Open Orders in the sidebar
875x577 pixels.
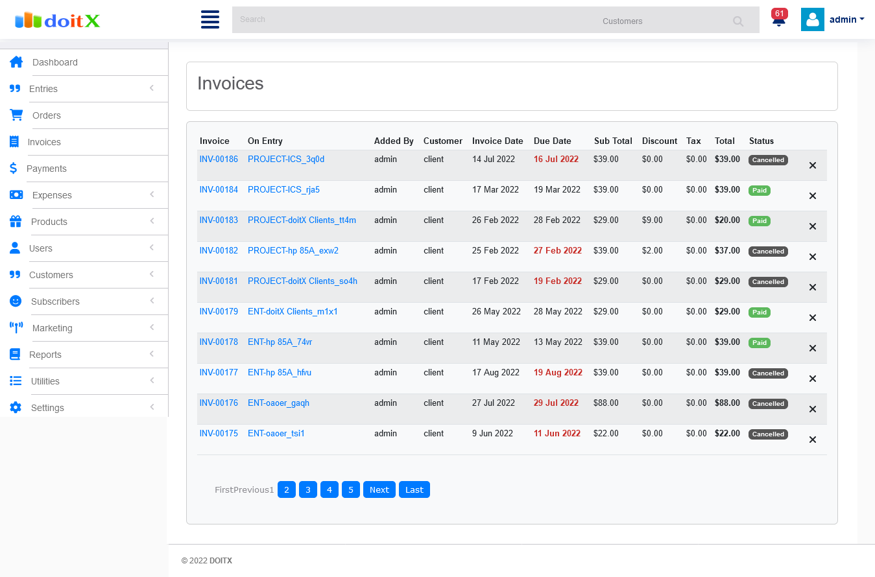(x=47, y=115)
